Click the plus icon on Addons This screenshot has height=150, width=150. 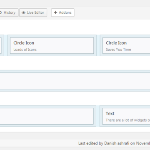pos(55,12)
